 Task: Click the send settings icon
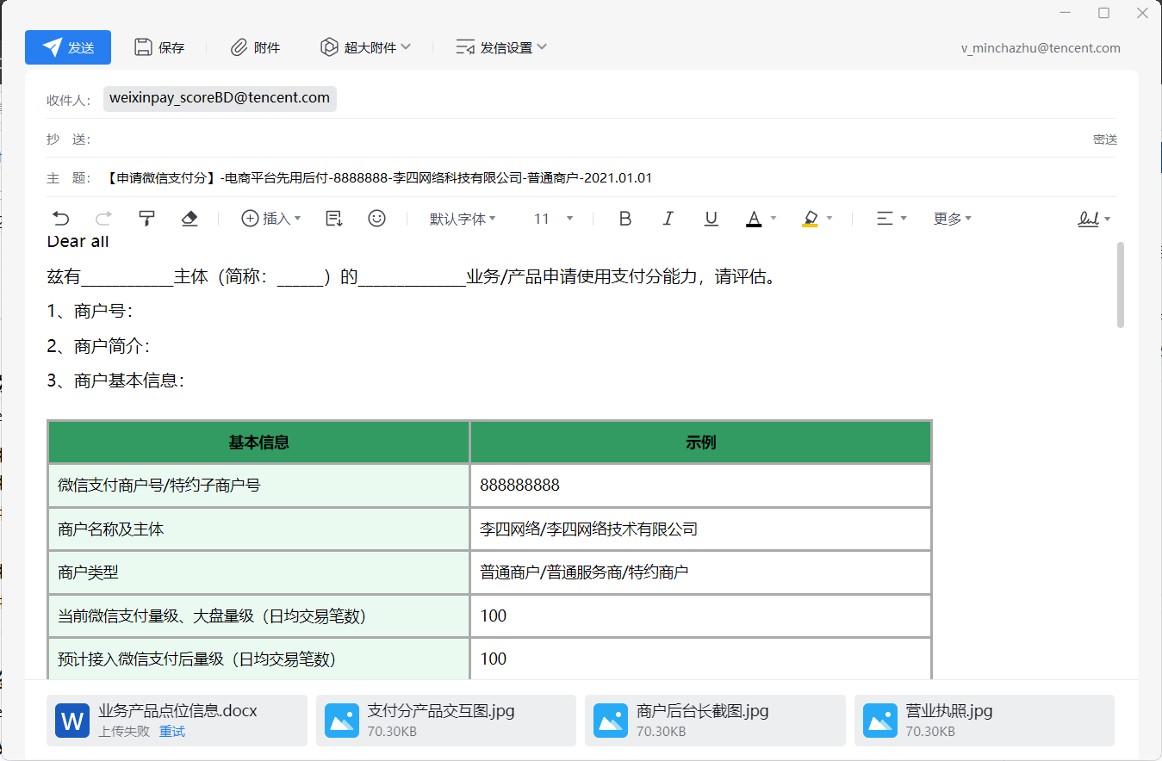(x=465, y=47)
